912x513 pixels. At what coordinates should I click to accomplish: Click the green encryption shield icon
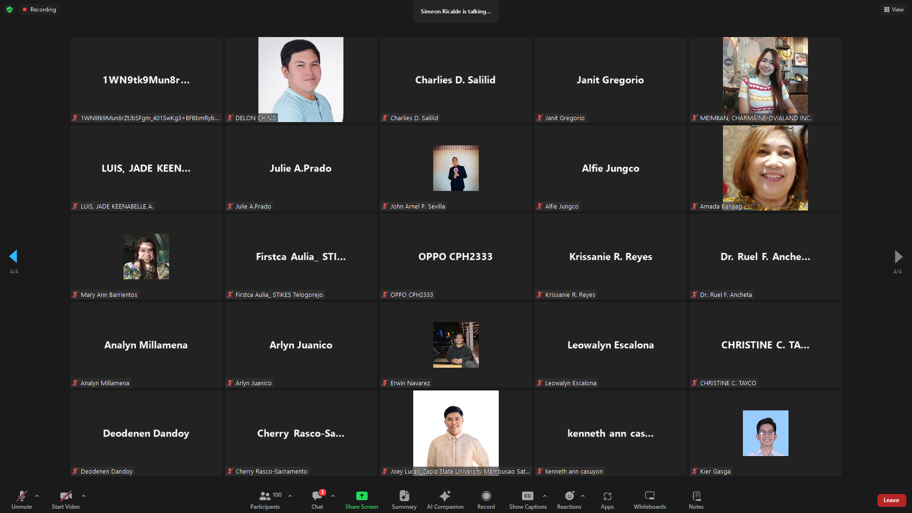pyautogui.click(x=9, y=9)
